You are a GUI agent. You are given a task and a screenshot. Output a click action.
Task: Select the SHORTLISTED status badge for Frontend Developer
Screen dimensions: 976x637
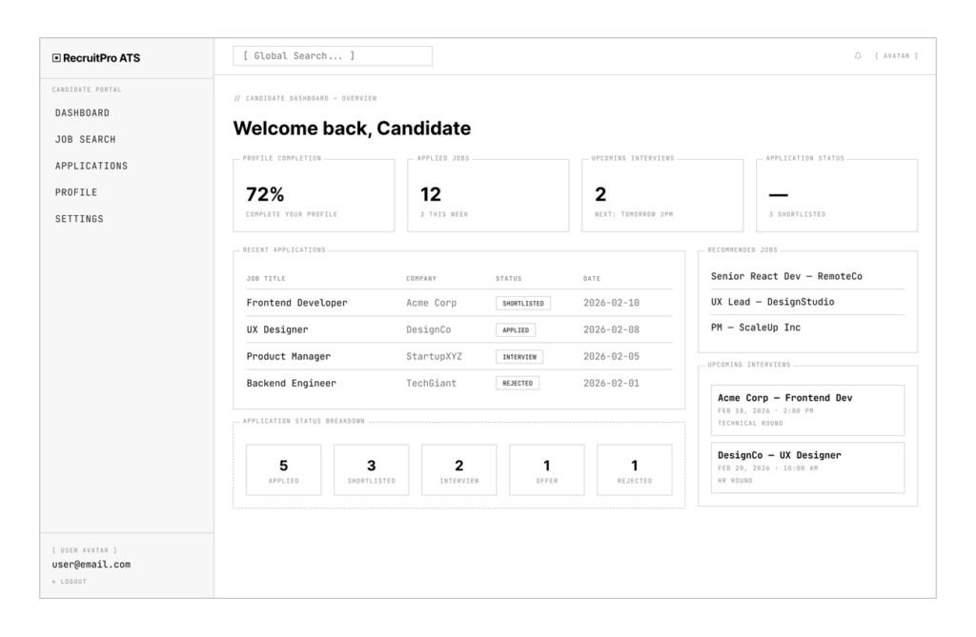[522, 302]
